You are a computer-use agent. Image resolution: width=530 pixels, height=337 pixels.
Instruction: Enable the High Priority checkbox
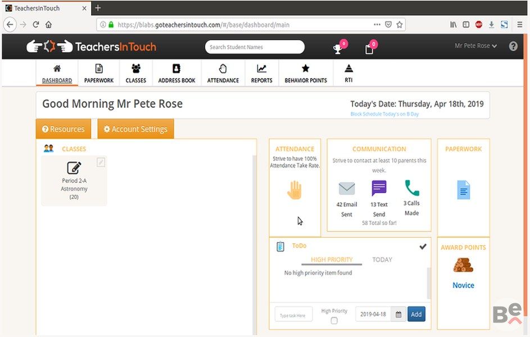click(x=334, y=321)
